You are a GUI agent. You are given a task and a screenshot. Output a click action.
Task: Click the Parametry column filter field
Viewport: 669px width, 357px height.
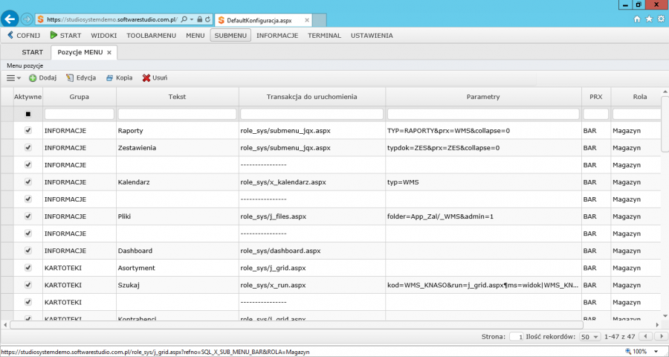pos(483,114)
